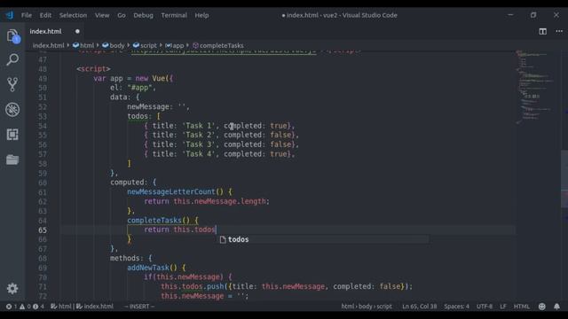This screenshot has width=568, height=319.
Task: Click 'newMessageLetterCount()' in the code
Action: pos(176,191)
